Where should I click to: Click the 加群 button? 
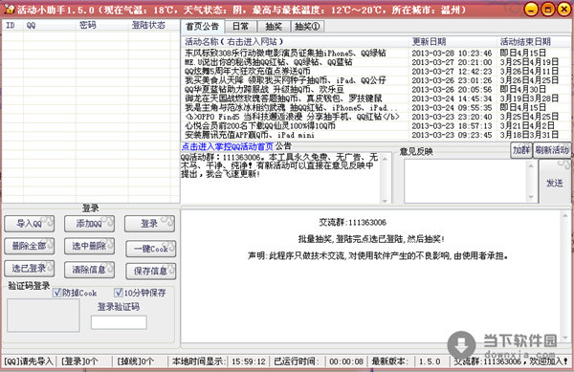[521, 150]
